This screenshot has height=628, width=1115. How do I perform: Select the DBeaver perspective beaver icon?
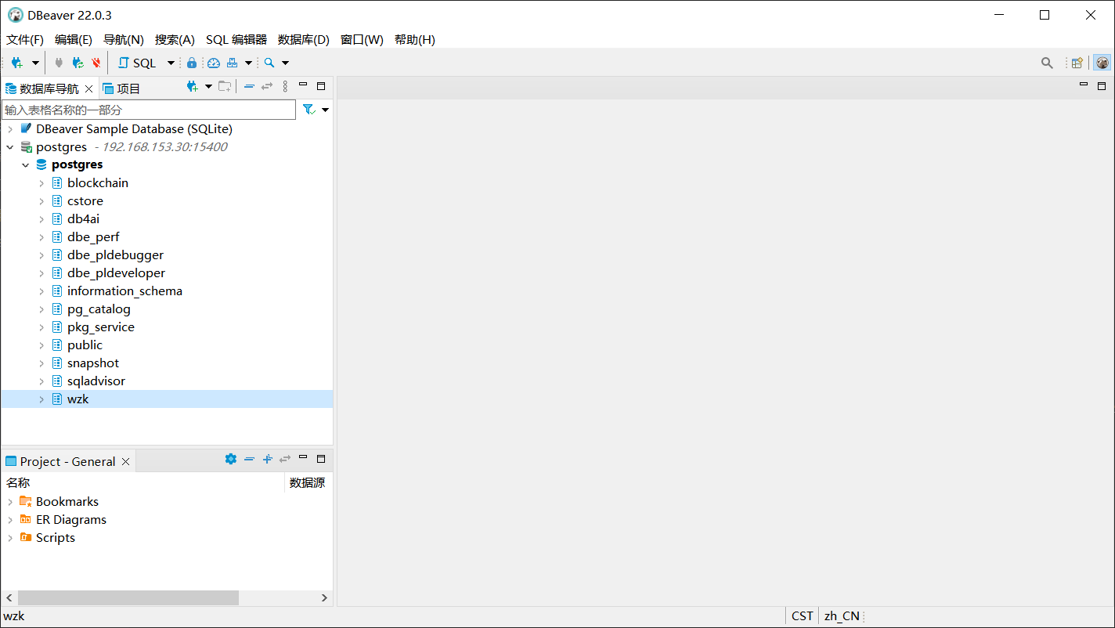pos(1102,63)
